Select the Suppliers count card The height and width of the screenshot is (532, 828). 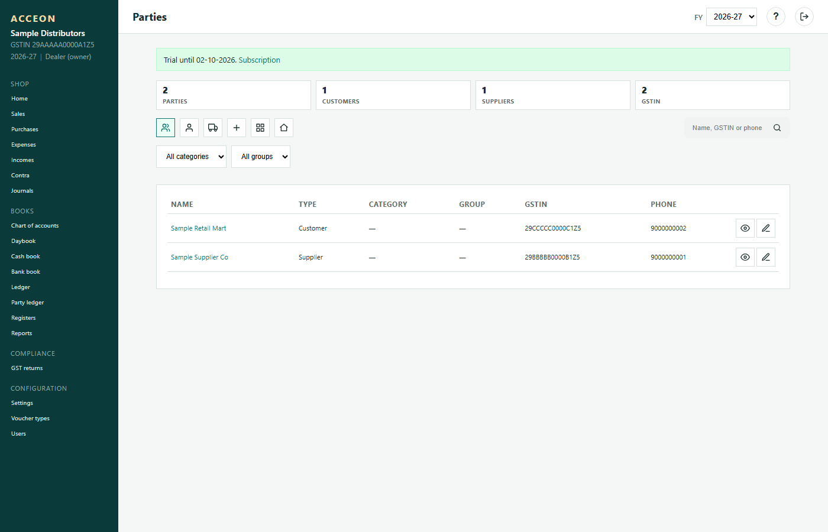tap(553, 95)
